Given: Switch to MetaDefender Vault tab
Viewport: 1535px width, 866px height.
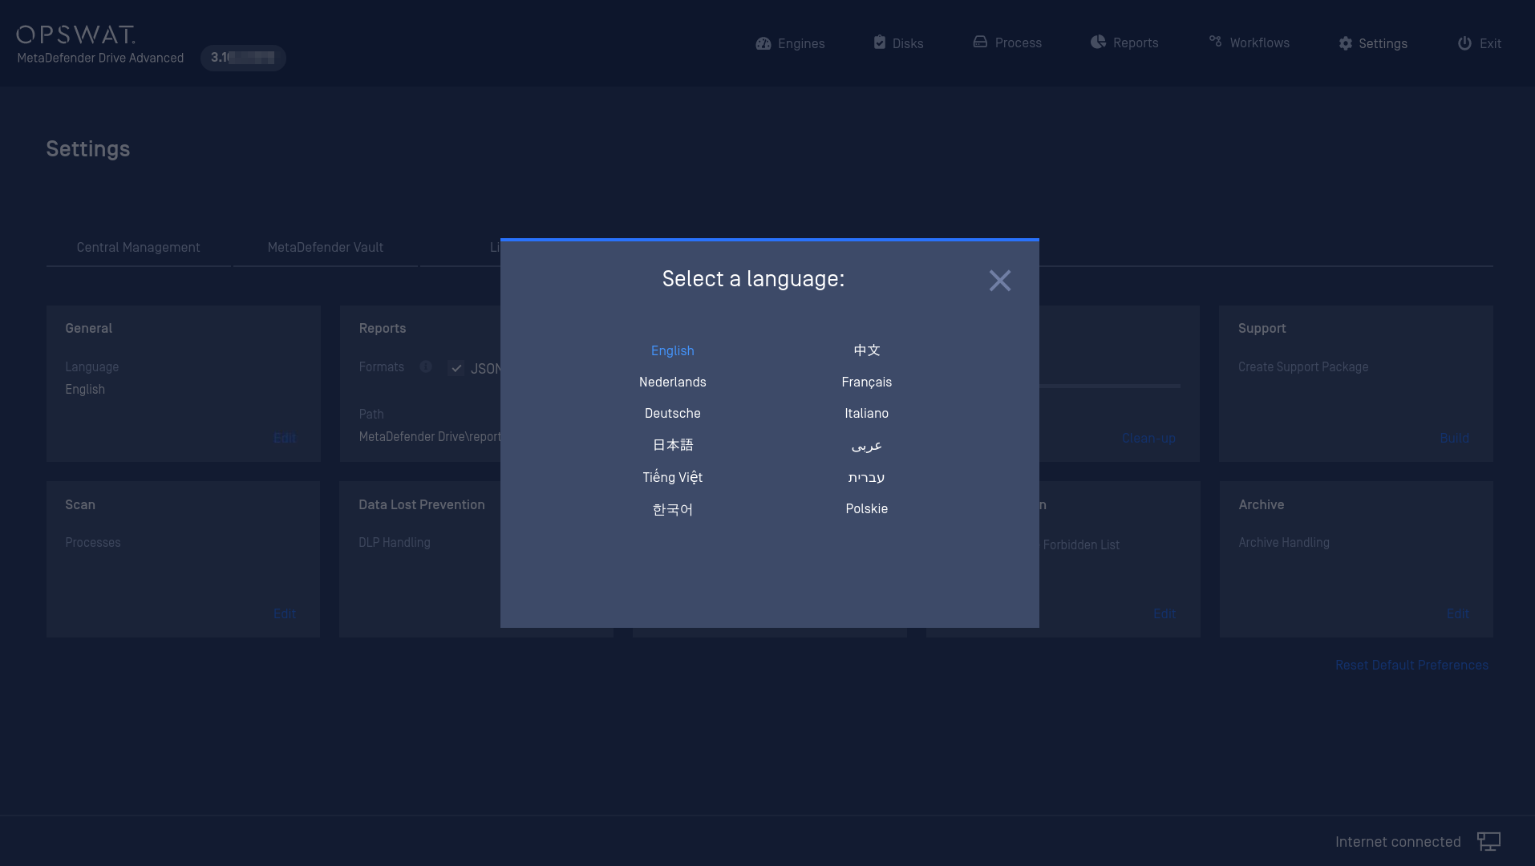Looking at the screenshot, I should coord(325,247).
